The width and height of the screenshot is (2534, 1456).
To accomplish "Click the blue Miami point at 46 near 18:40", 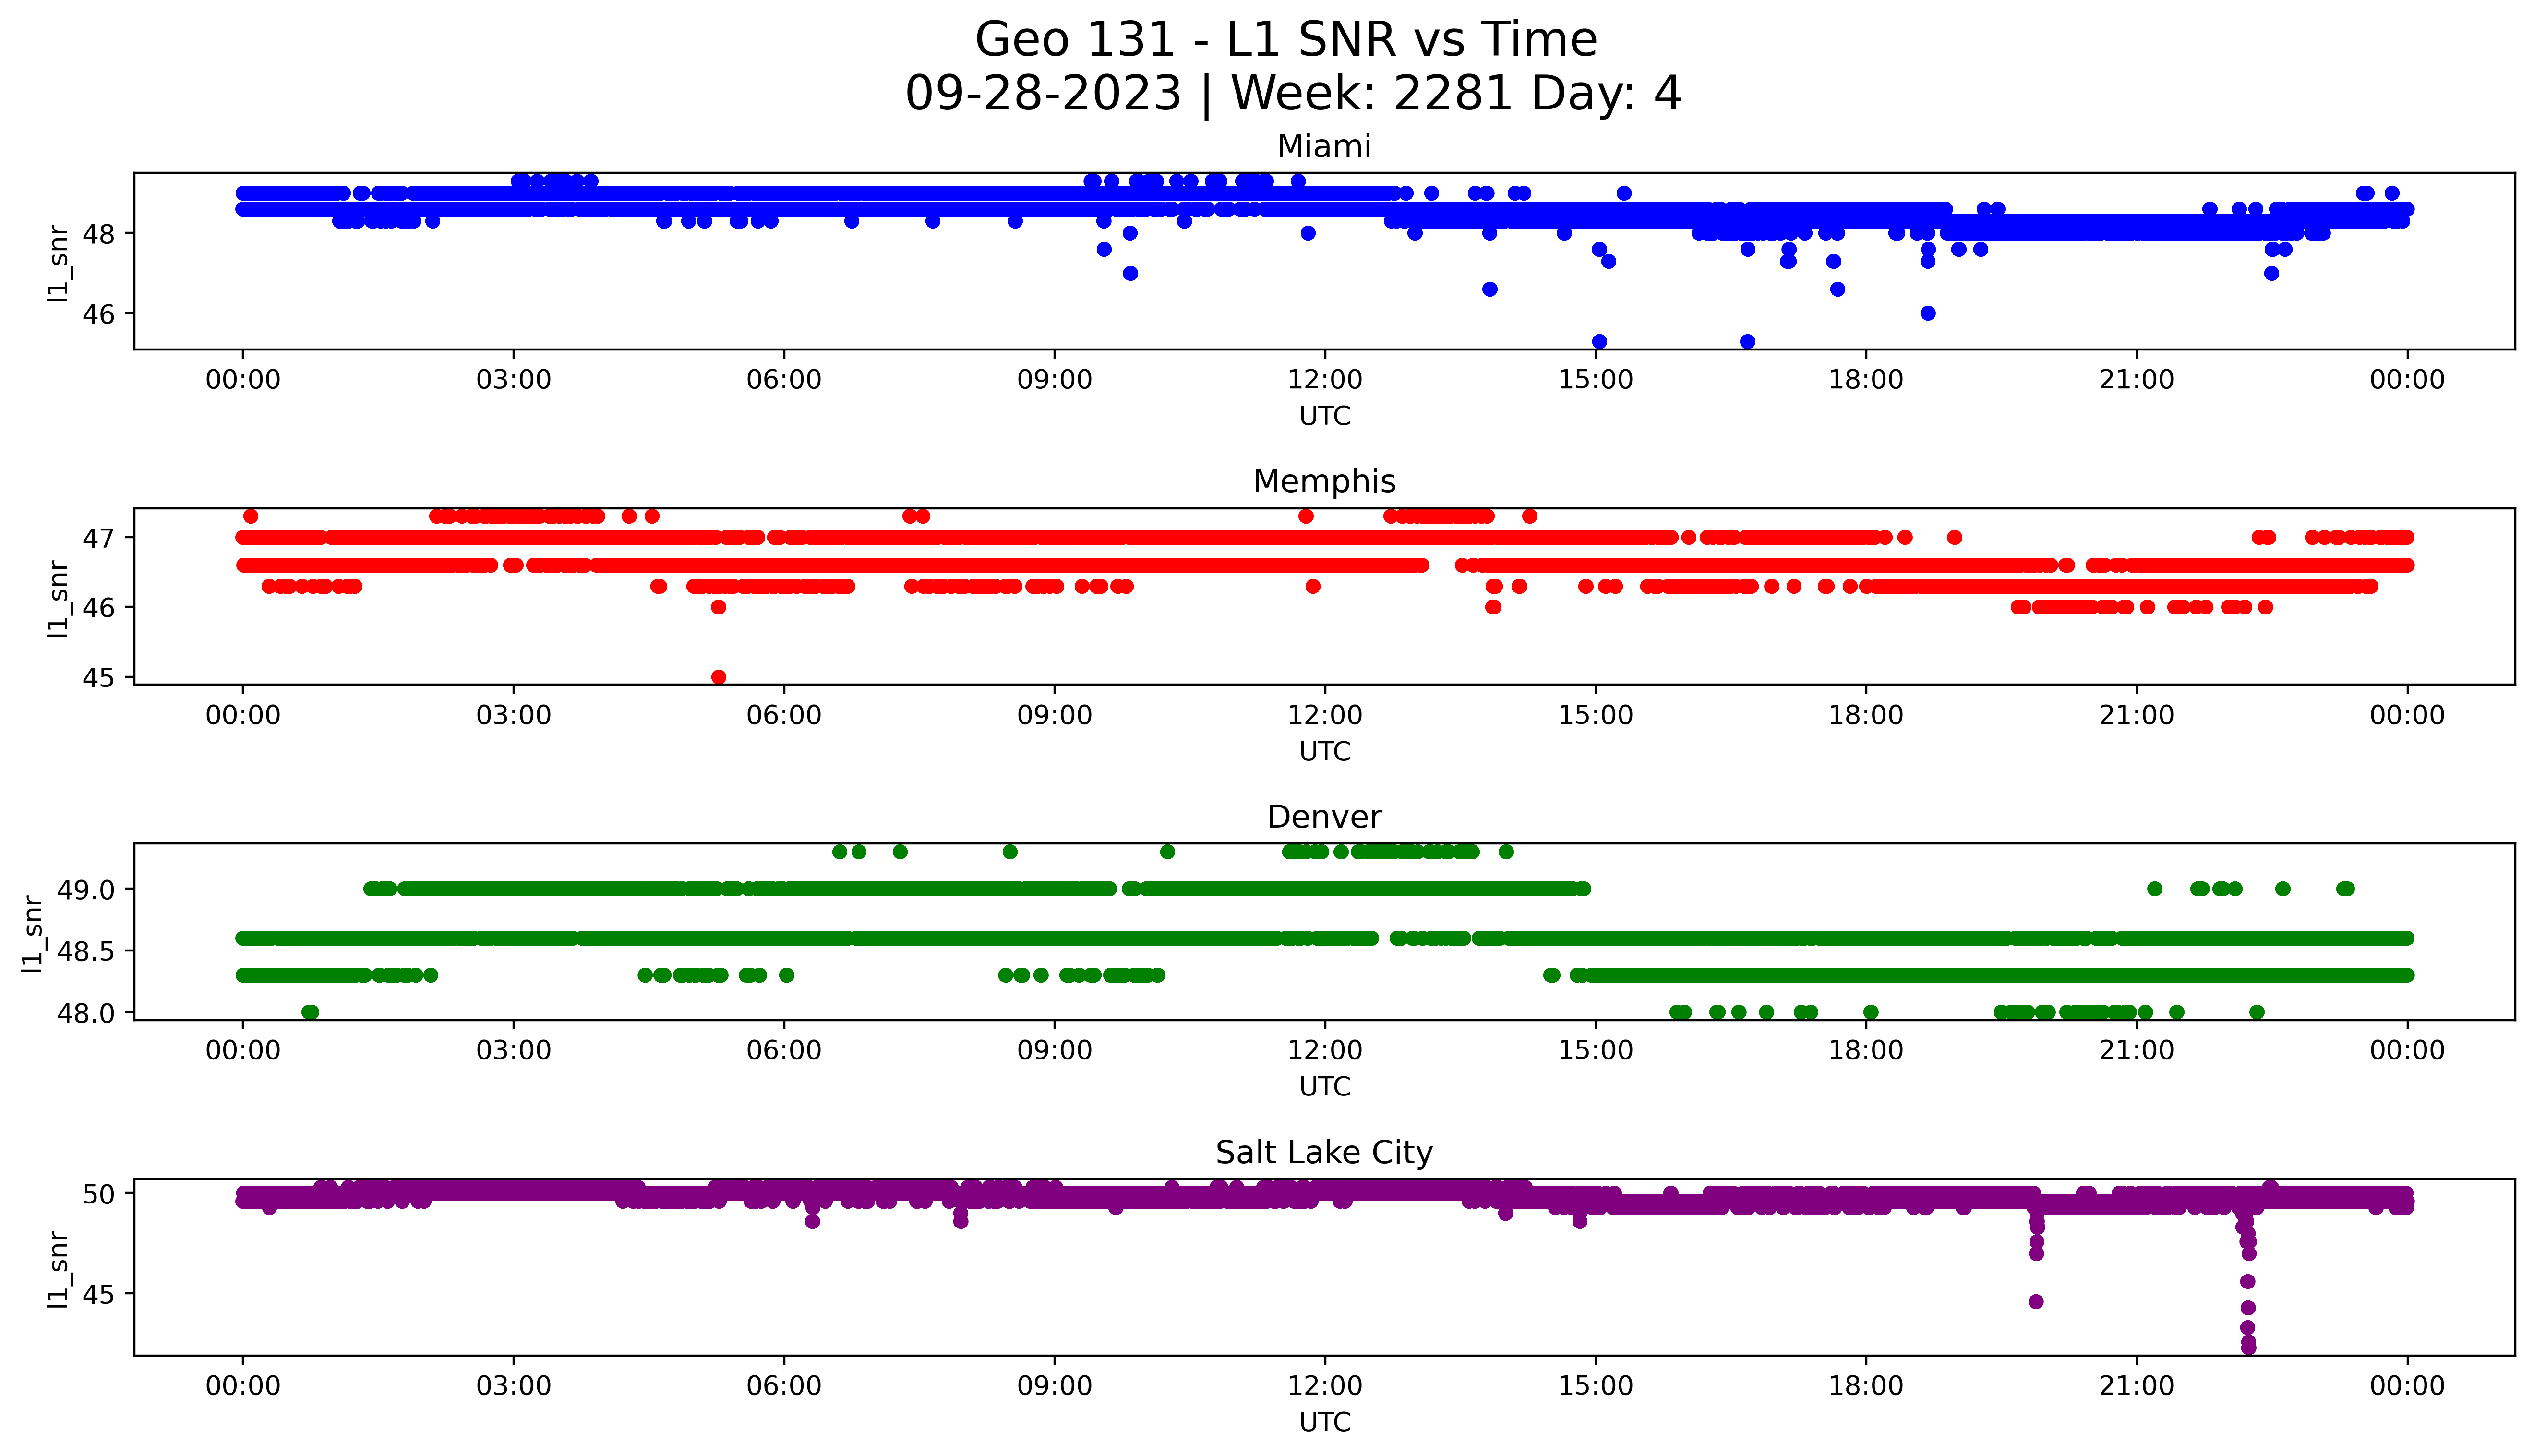I will tap(1928, 313).
